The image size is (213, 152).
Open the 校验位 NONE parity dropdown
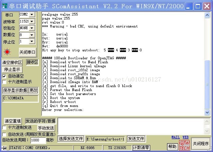pyautogui.click(x=32, y=28)
